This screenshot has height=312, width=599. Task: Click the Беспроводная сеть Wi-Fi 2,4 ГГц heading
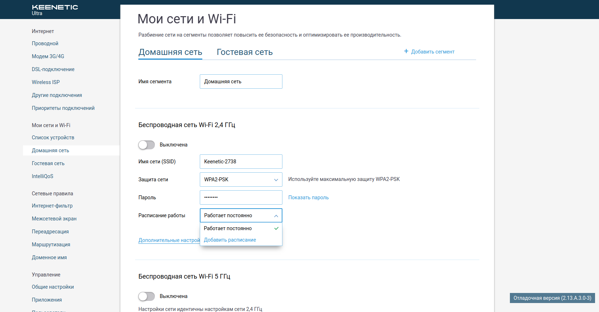pyautogui.click(x=187, y=125)
